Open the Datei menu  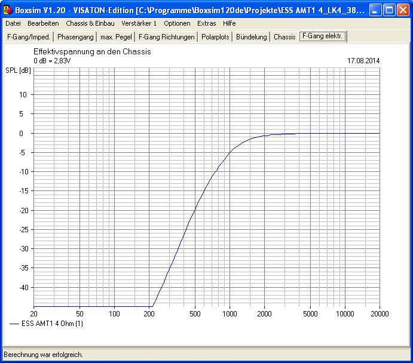[13, 23]
